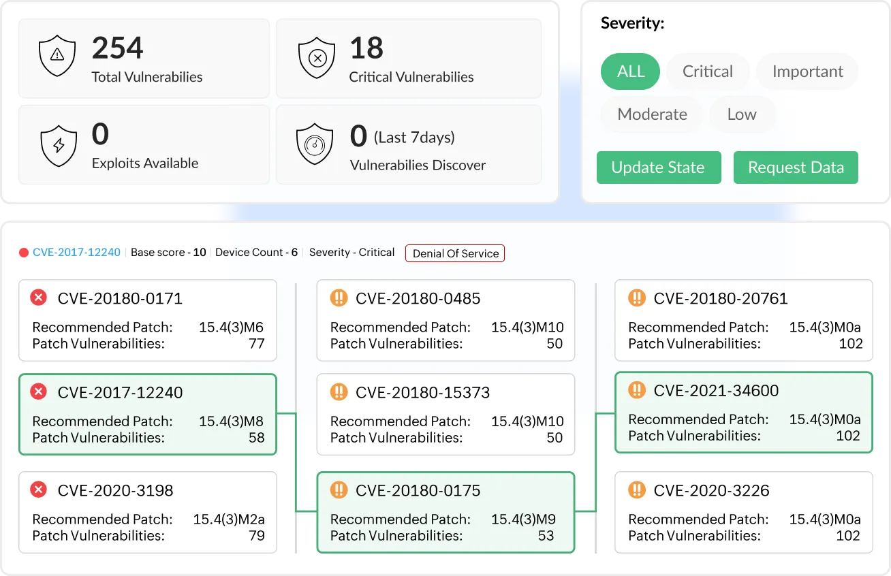Click the warning shield icon beside Total Vulnerabilities
The image size is (891, 576).
pyautogui.click(x=57, y=56)
